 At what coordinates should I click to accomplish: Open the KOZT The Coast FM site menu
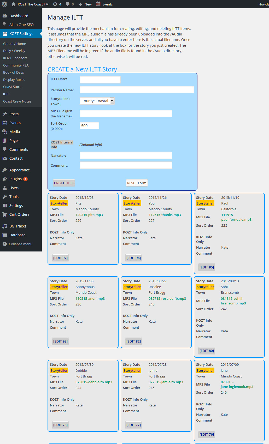(30, 4)
